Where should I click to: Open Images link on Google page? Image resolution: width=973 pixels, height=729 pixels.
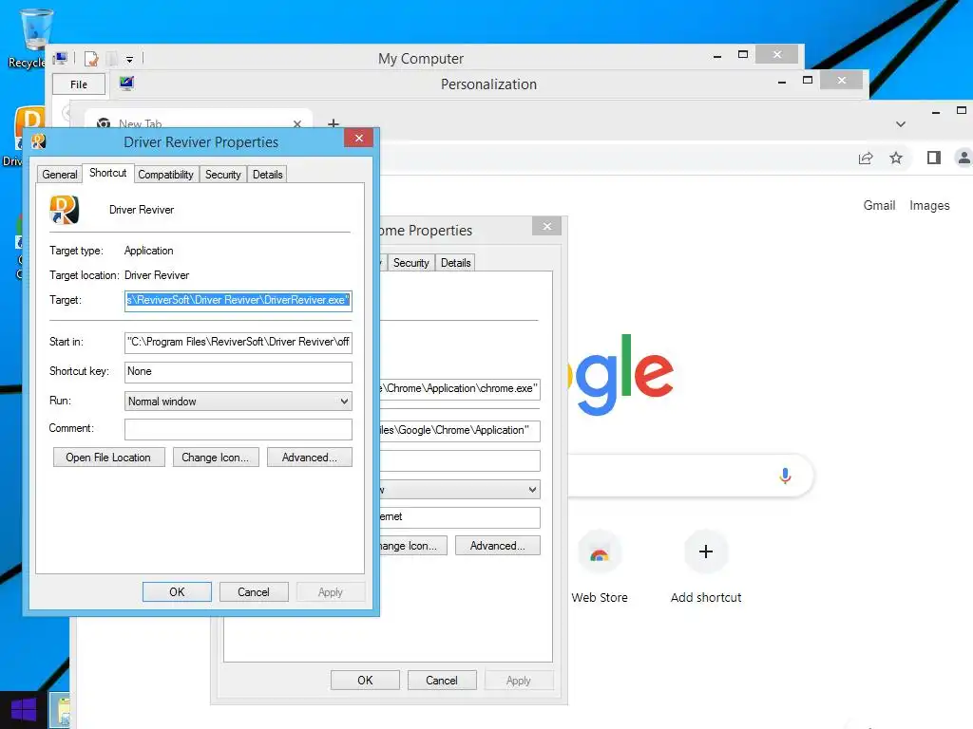pyautogui.click(x=929, y=205)
